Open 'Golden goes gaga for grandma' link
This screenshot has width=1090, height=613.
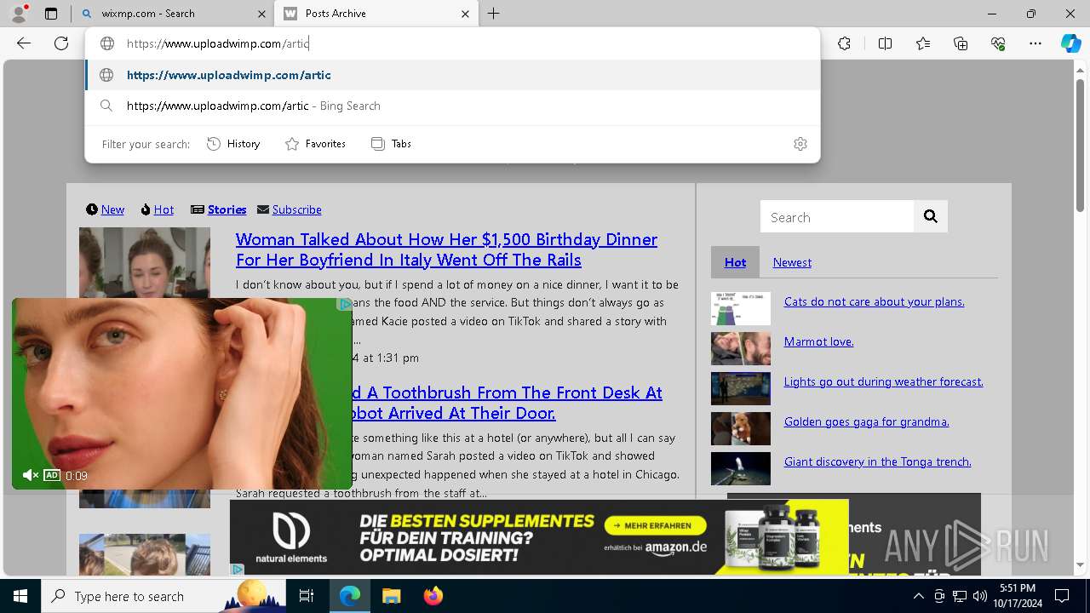[x=866, y=421]
